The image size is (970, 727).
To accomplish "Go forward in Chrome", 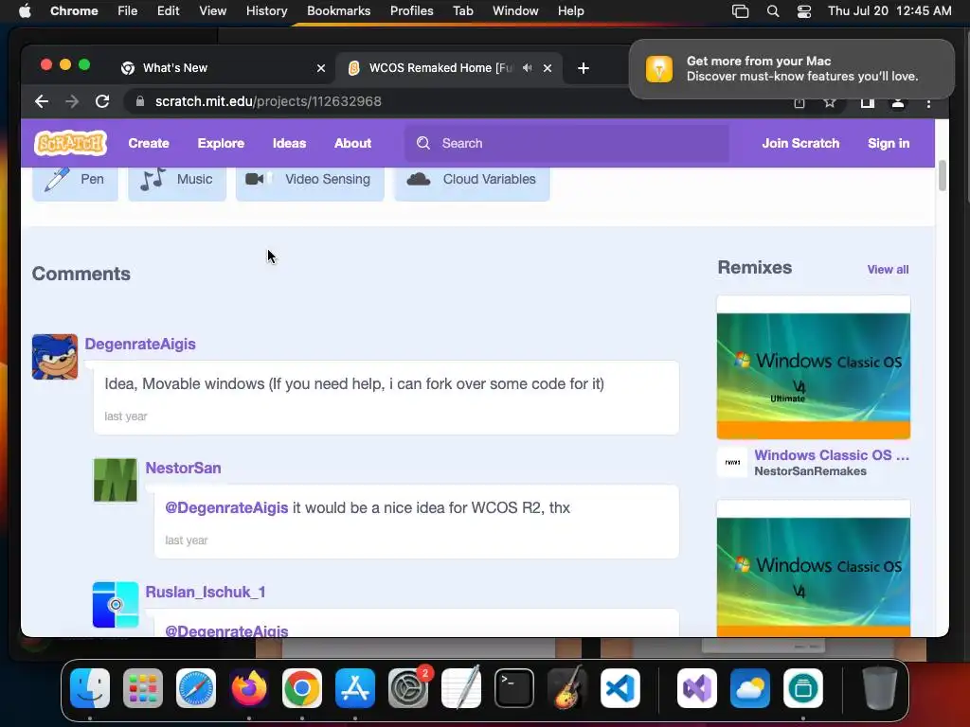I will [x=72, y=101].
